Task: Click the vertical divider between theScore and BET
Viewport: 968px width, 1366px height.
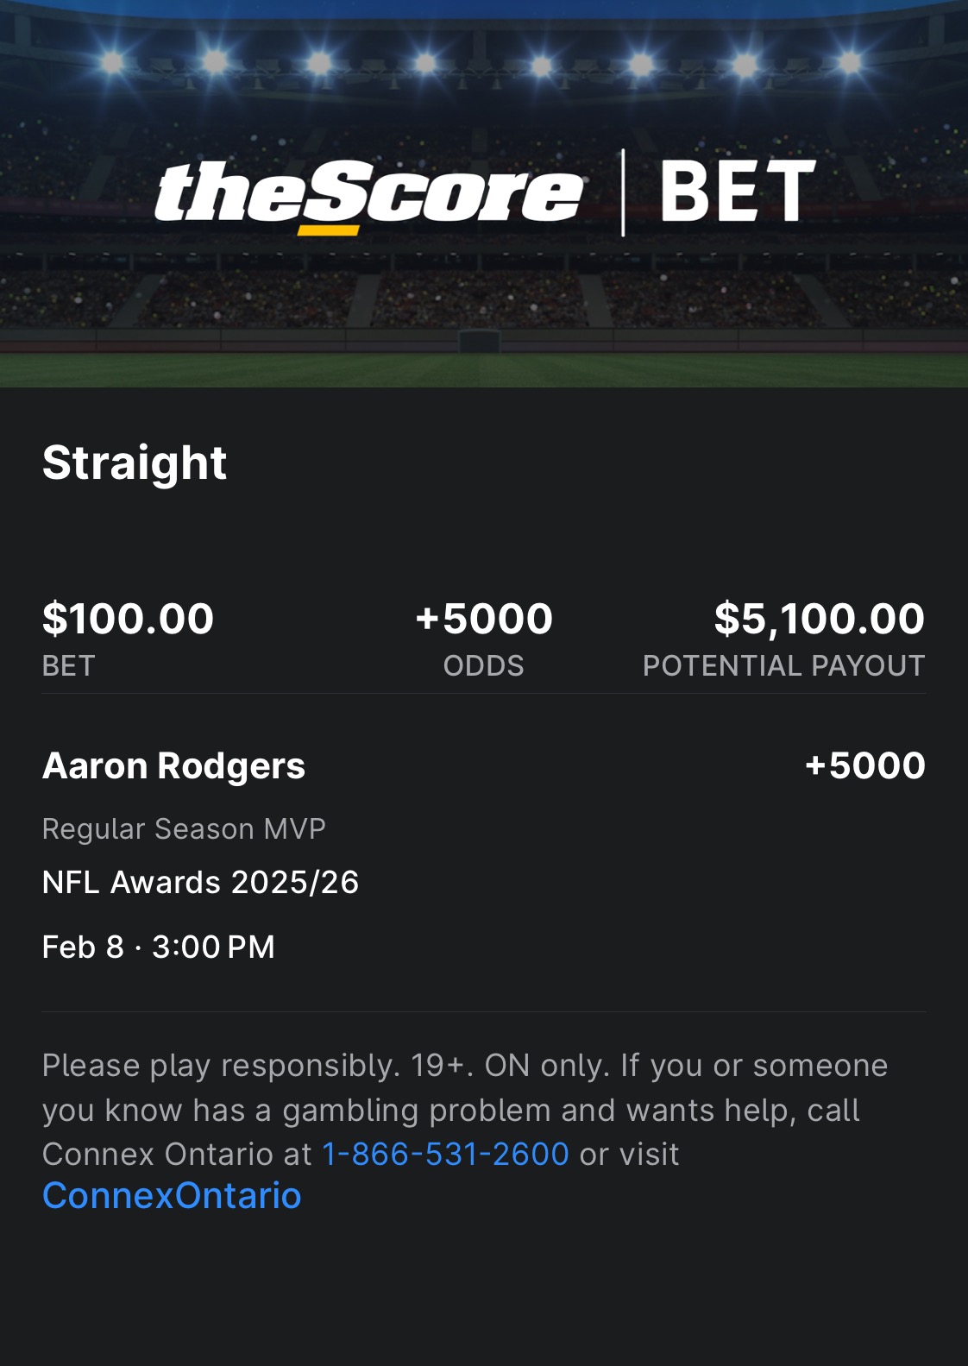Action: (x=623, y=192)
